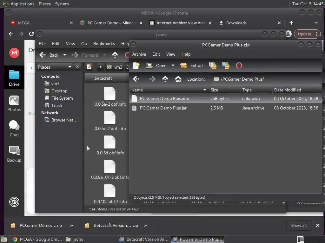Click the add folder to archive icon

[x=226, y=65]
